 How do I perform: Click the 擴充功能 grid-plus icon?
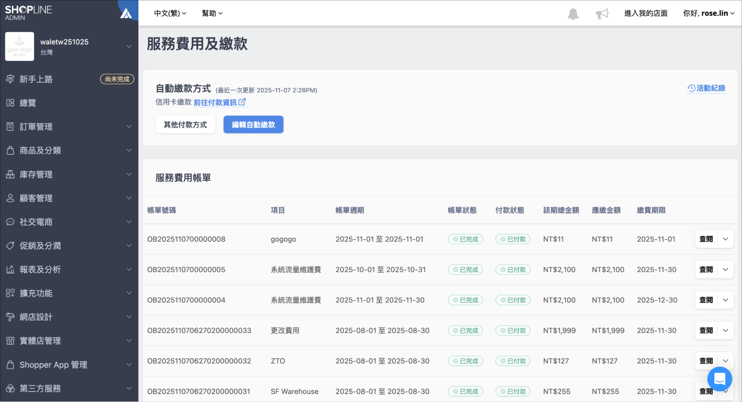tap(10, 293)
